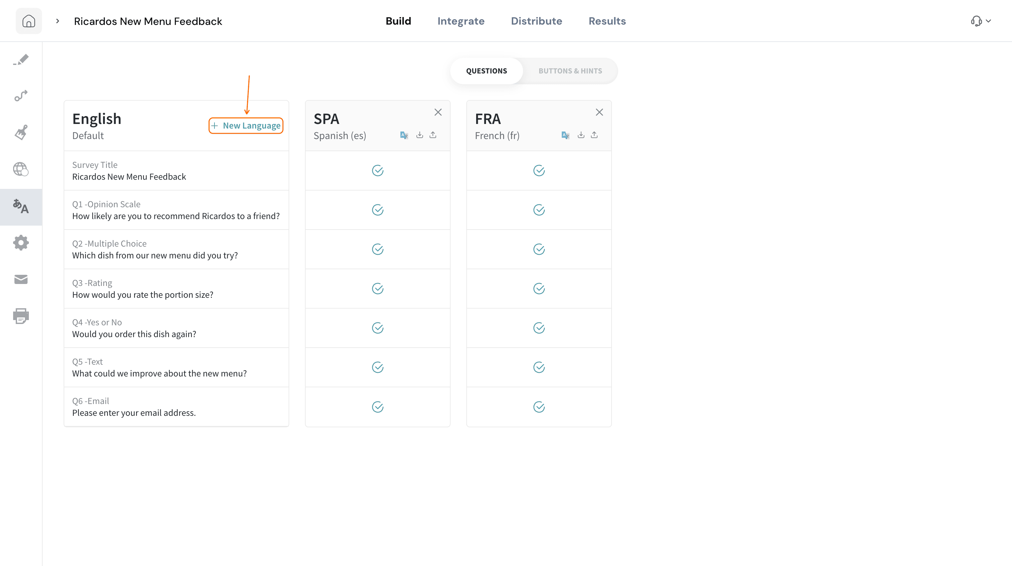Select the Q4 Yes or No question row
Viewport: 1012px width, 566px height.
coord(176,328)
